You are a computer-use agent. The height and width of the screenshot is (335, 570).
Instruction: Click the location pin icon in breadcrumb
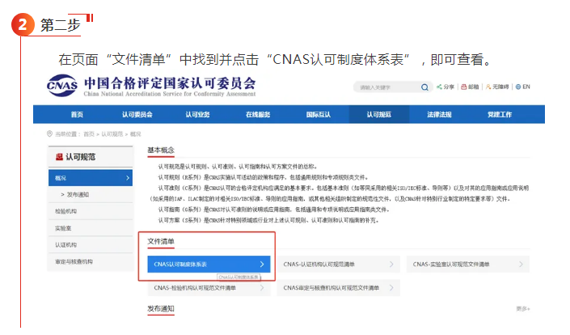coord(50,134)
